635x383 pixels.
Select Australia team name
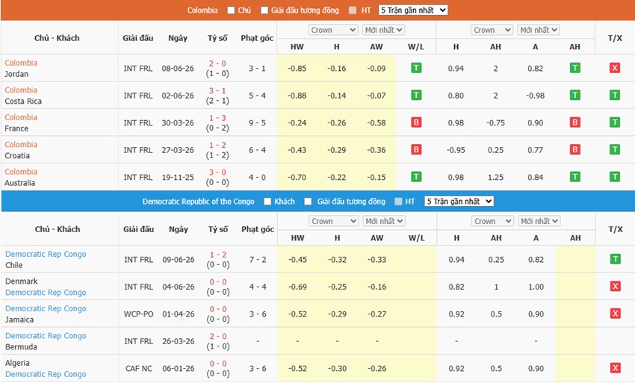coord(20,183)
